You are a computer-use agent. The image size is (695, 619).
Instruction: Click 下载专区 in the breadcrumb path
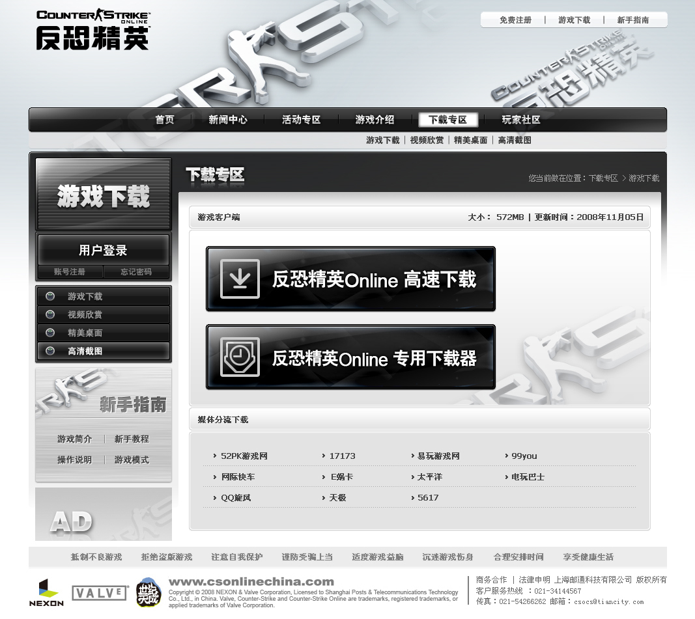[x=603, y=178]
